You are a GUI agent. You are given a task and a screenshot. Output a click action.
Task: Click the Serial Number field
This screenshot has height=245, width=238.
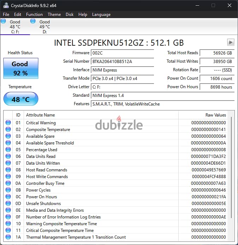coord(122,61)
